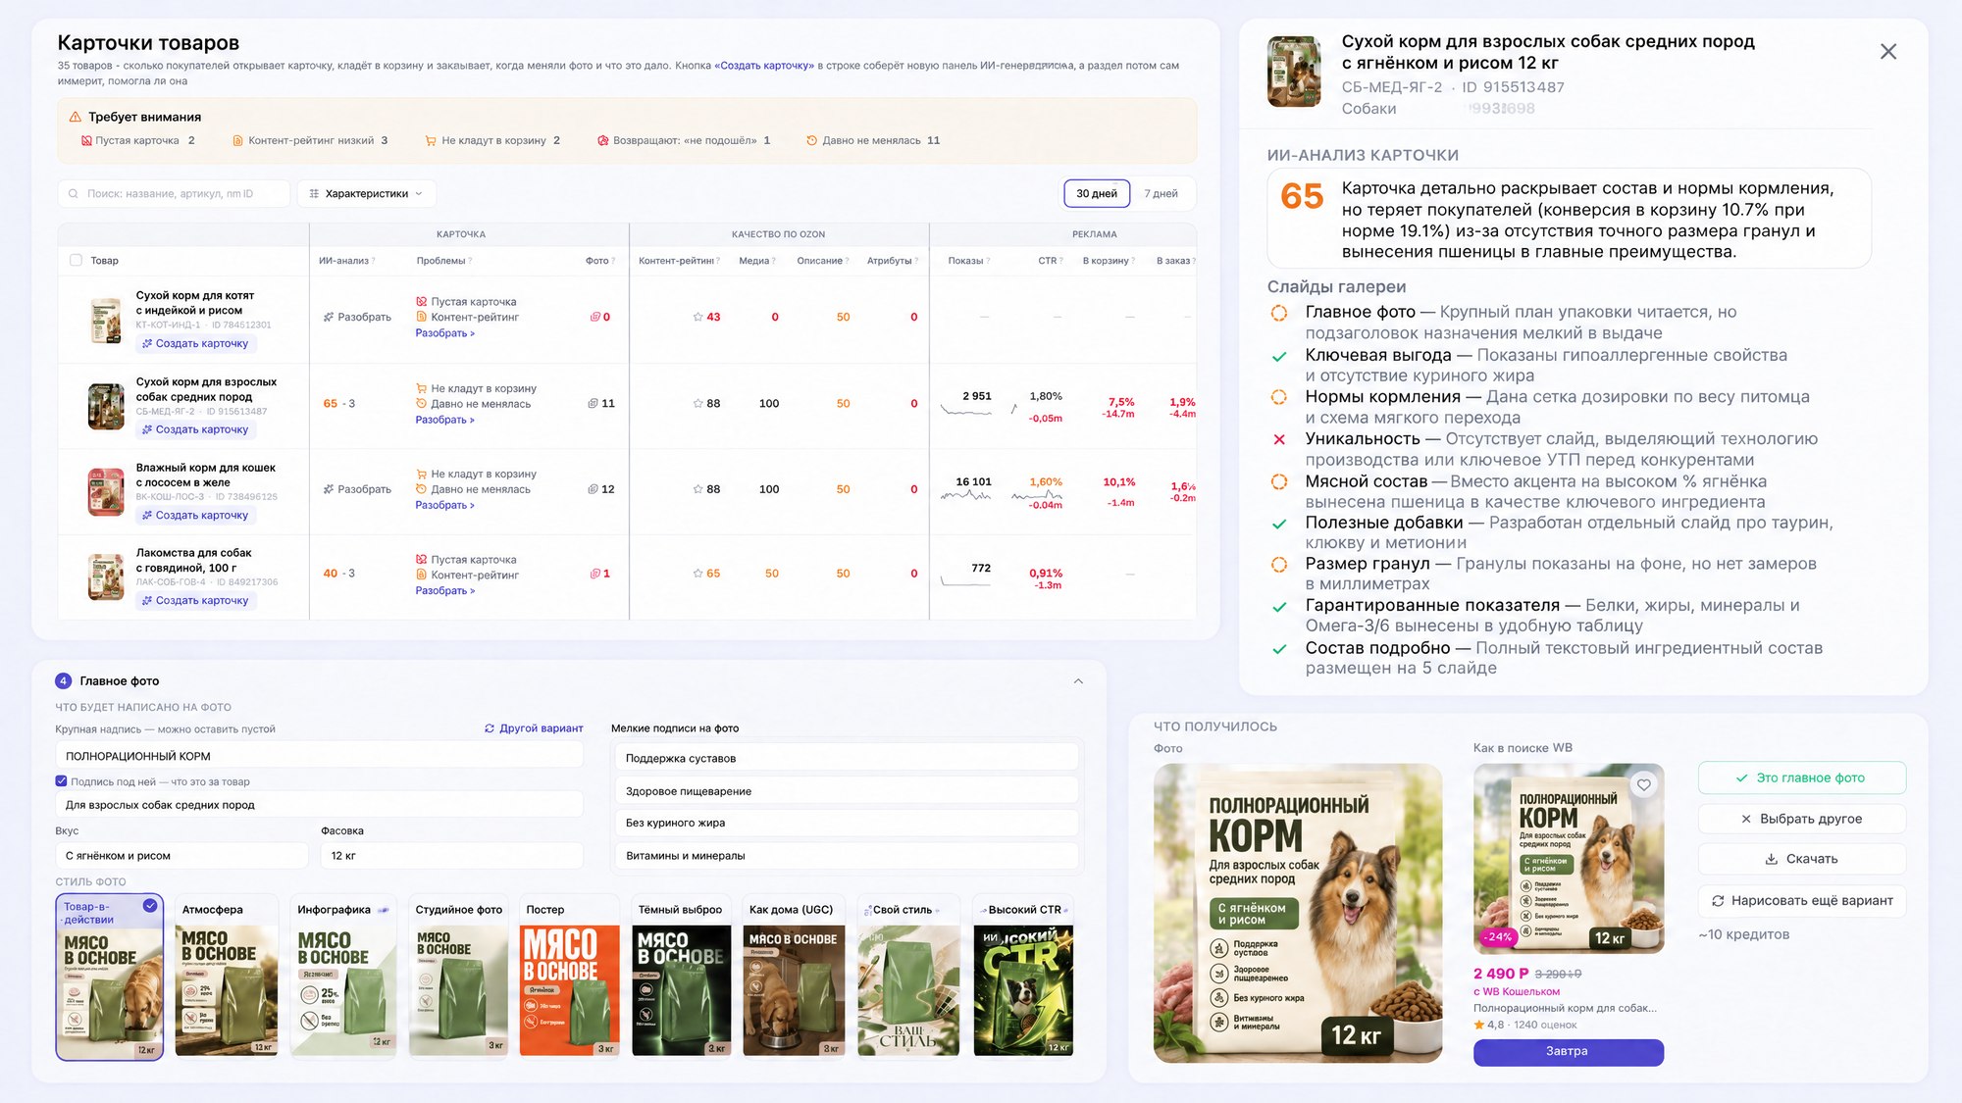Click the star icon beside content rating 43
The height and width of the screenshot is (1103, 1962).
[697, 317]
